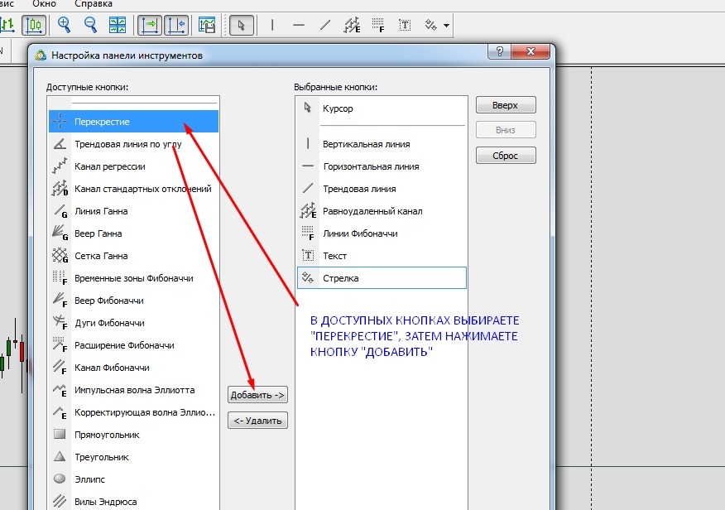The width and height of the screenshot is (725, 510).
Task: Open the Справка menu
Action: click(94, 4)
